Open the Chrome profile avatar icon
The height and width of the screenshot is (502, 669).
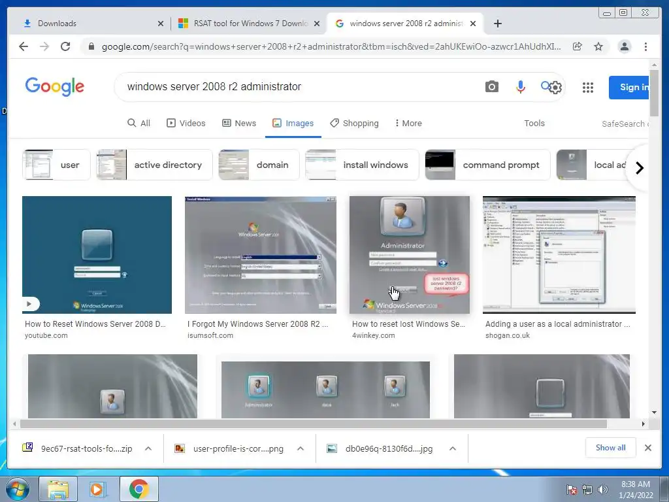624,46
